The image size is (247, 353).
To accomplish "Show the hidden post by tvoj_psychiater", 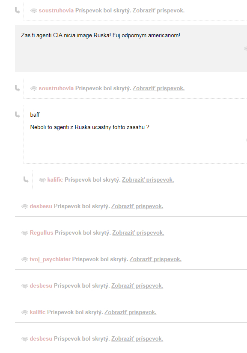I will (155, 259).
